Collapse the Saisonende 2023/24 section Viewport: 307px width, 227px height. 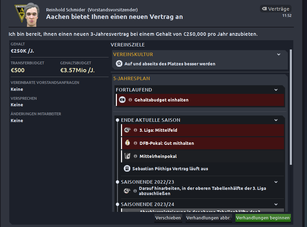[276, 204]
